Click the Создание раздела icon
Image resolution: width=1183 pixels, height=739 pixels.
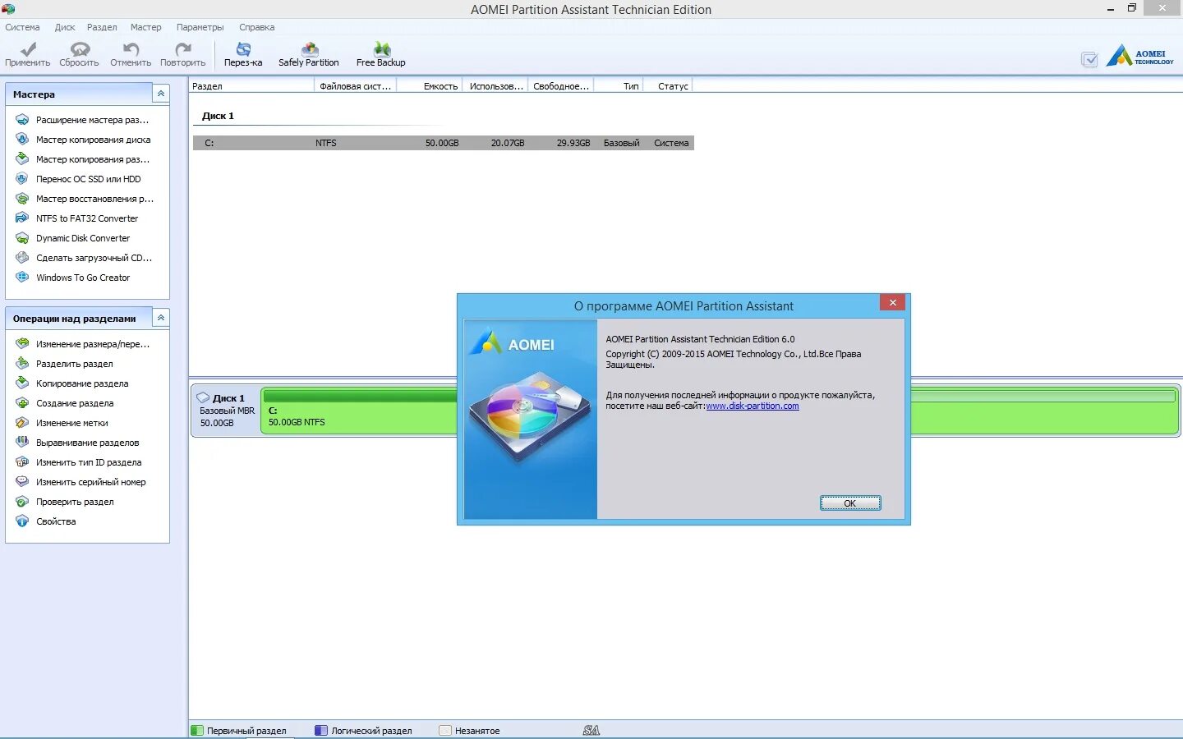tap(22, 403)
